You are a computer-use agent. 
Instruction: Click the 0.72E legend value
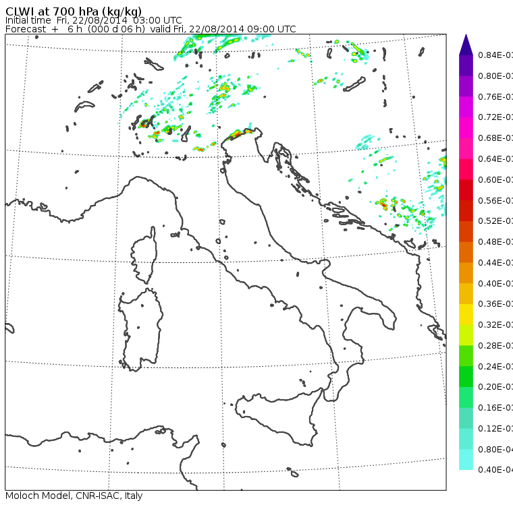point(495,117)
